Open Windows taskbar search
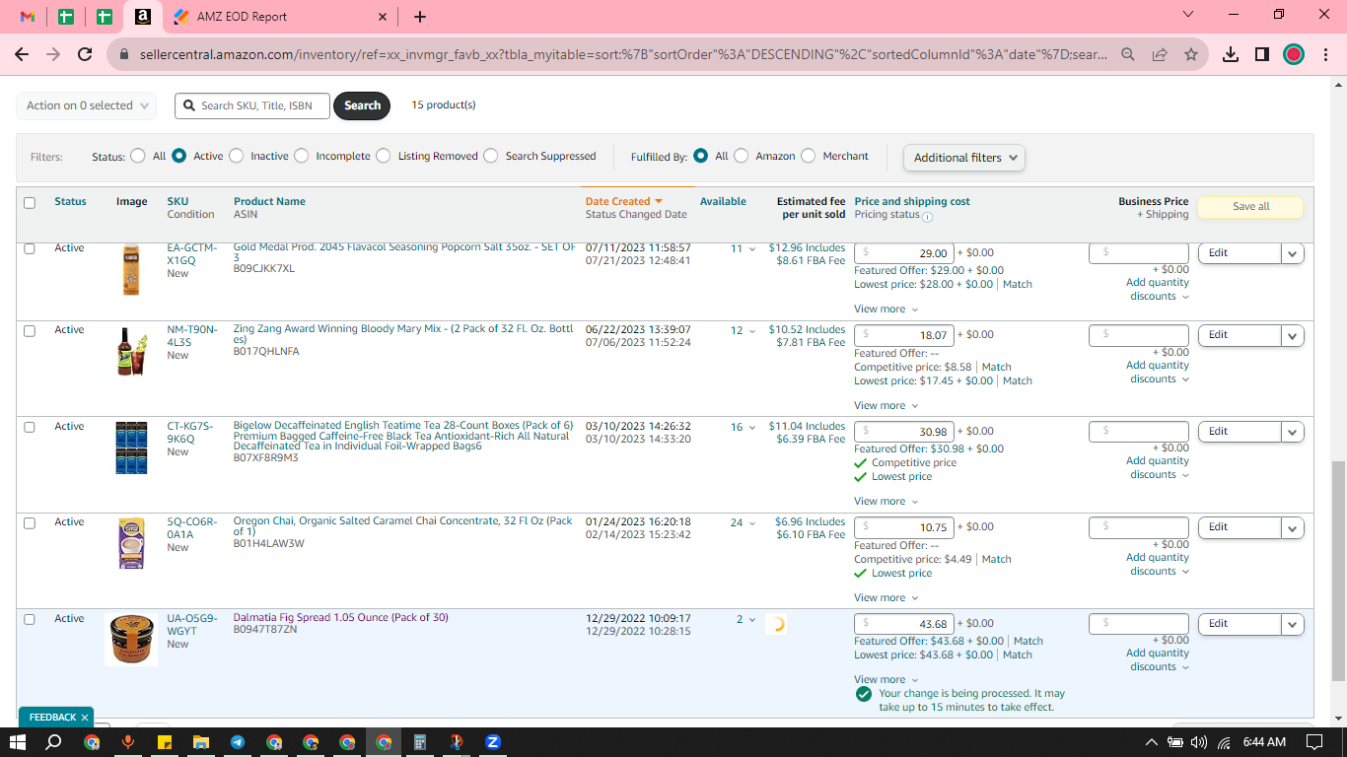 (x=54, y=742)
